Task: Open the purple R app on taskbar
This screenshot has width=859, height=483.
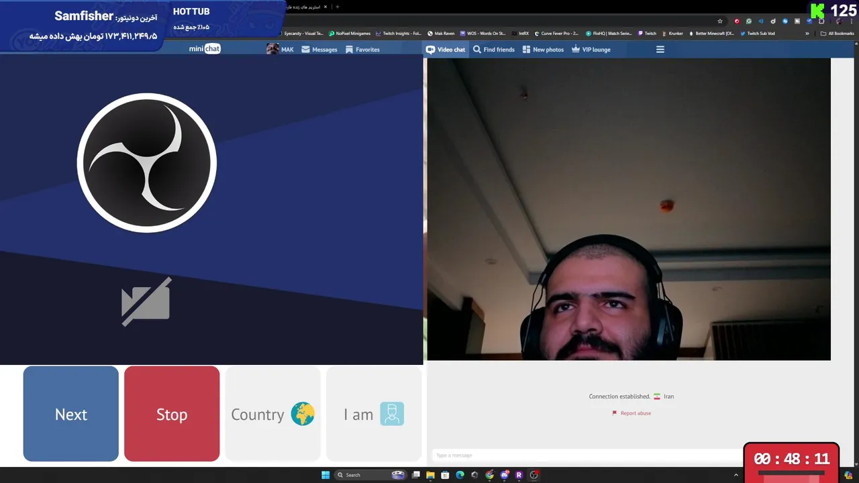Action: point(519,475)
